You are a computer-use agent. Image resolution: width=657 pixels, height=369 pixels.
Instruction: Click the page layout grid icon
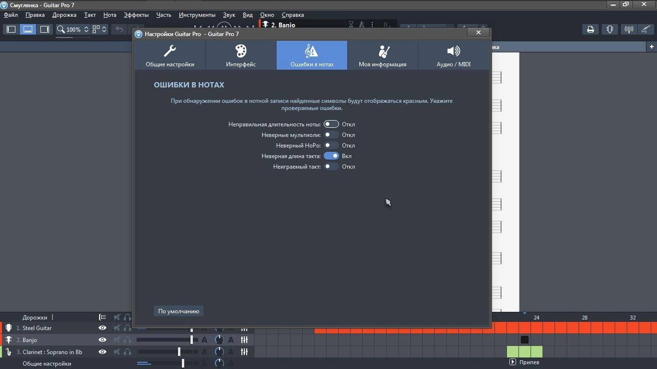[96, 29]
